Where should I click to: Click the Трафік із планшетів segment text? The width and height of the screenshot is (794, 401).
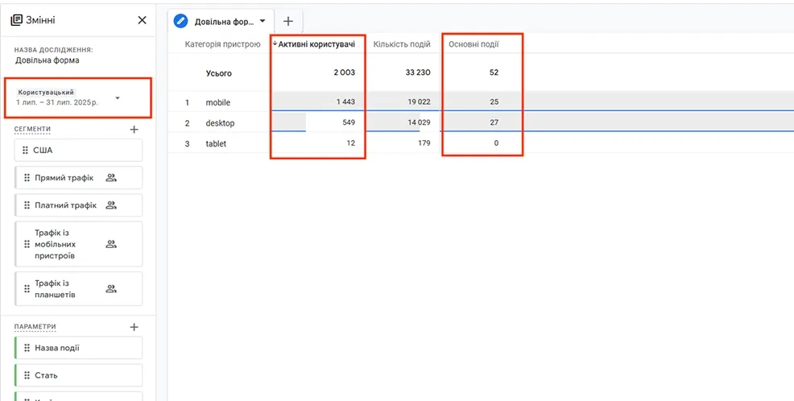55,289
